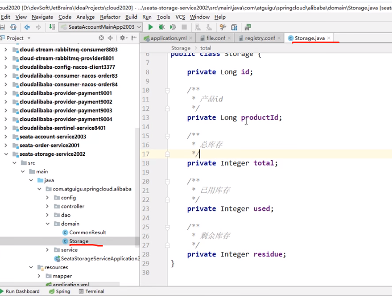The image size is (392, 296).
Task: Open the Terminal tool window
Action: click(92, 291)
